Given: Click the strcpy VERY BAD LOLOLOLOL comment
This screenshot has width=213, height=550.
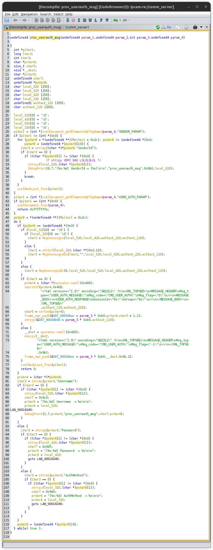Looking at the screenshot, I should [x=74, y=160].
